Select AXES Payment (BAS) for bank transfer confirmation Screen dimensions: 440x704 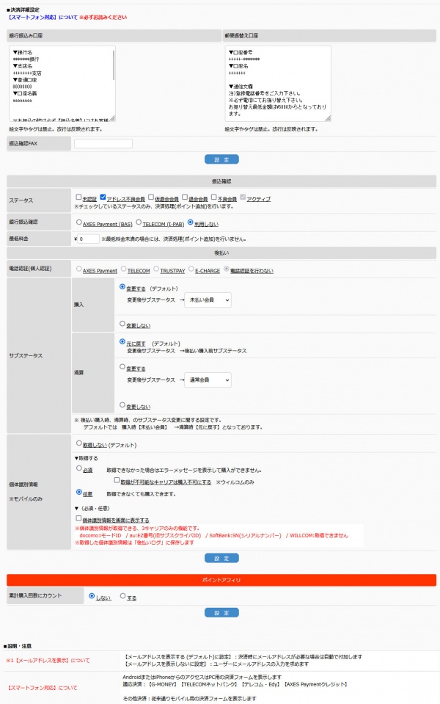(x=78, y=223)
